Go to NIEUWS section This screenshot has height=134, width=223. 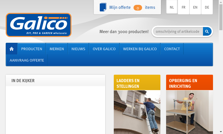click(78, 49)
